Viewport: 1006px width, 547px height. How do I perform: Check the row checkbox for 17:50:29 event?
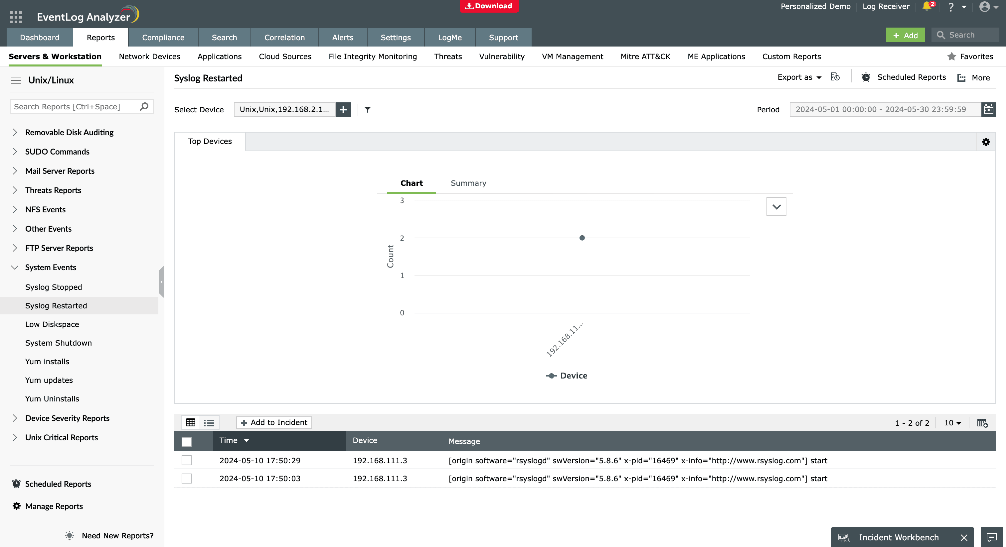coord(186,460)
